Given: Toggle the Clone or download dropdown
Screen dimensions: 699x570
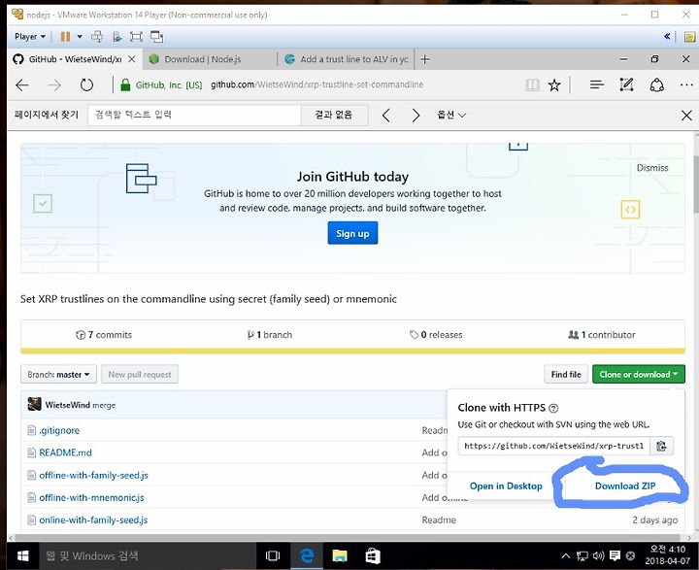Looking at the screenshot, I should click(639, 374).
